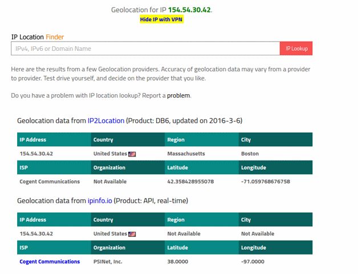Click IP Address header in IP2Location table
This screenshot has height=274, width=358.
coord(33,140)
